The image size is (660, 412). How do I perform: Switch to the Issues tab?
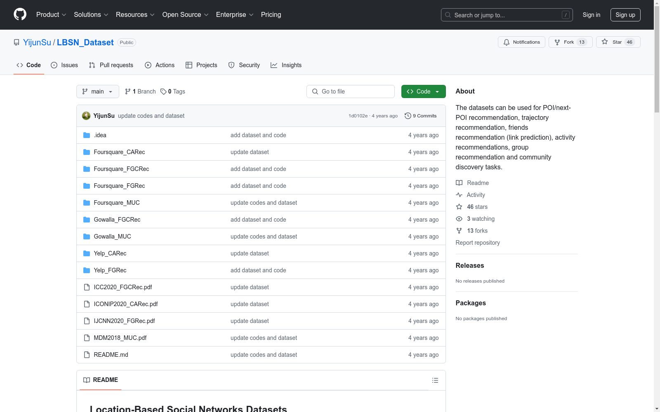(x=64, y=65)
